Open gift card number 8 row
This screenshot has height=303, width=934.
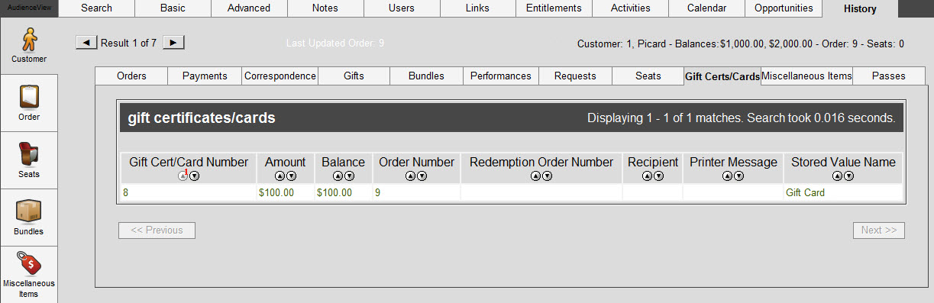click(x=511, y=193)
